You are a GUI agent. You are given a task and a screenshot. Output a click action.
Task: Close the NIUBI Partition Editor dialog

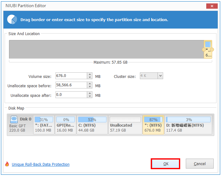pyautogui.click(x=212, y=6)
